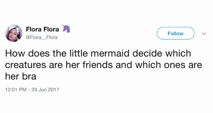Click the unicorn emoji beside the name
The image size is (213, 113).
tap(66, 29)
